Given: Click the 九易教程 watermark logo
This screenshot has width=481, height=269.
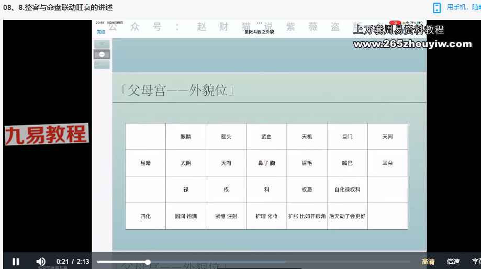Looking at the screenshot, I should (x=47, y=134).
